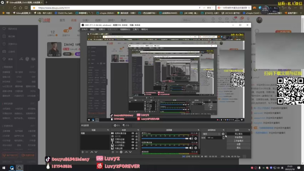This screenshot has height=171, width=304.
Task: Adjust the 麦克风/Aux volume slider
Action: coord(165,139)
